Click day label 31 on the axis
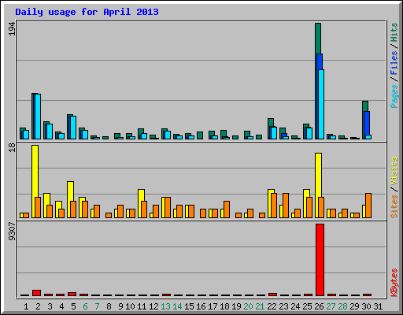Viewport: 403px width, 315px height. click(378, 306)
